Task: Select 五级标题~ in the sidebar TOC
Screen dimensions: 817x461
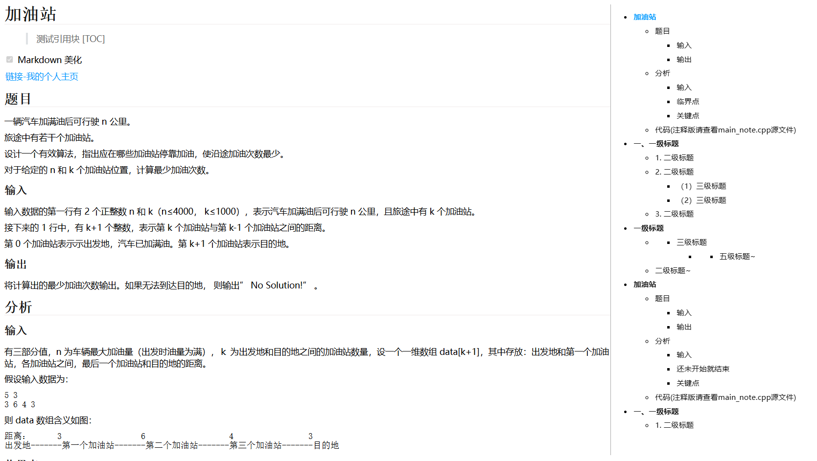Action: click(x=737, y=256)
